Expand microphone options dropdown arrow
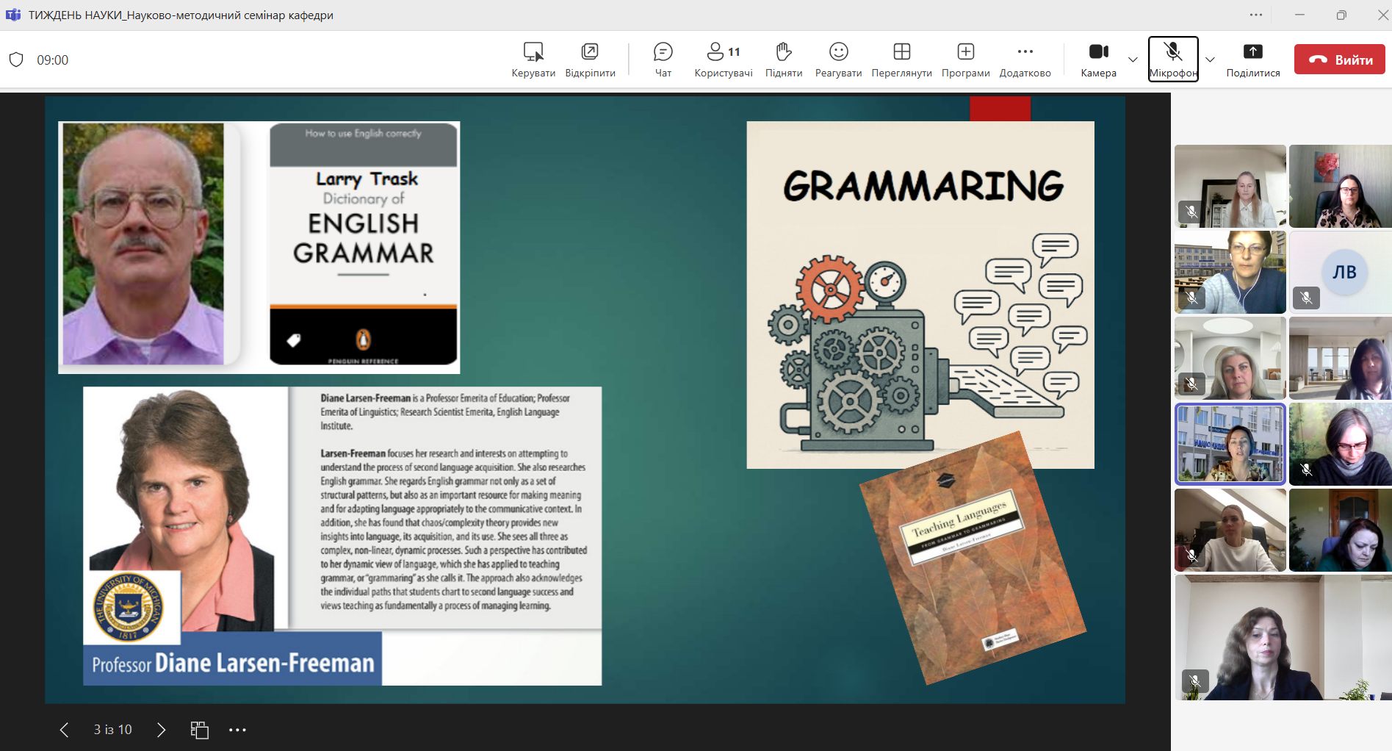 [x=1211, y=60]
